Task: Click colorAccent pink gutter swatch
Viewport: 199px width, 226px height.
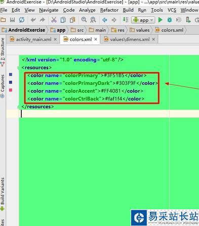Action: point(11,90)
